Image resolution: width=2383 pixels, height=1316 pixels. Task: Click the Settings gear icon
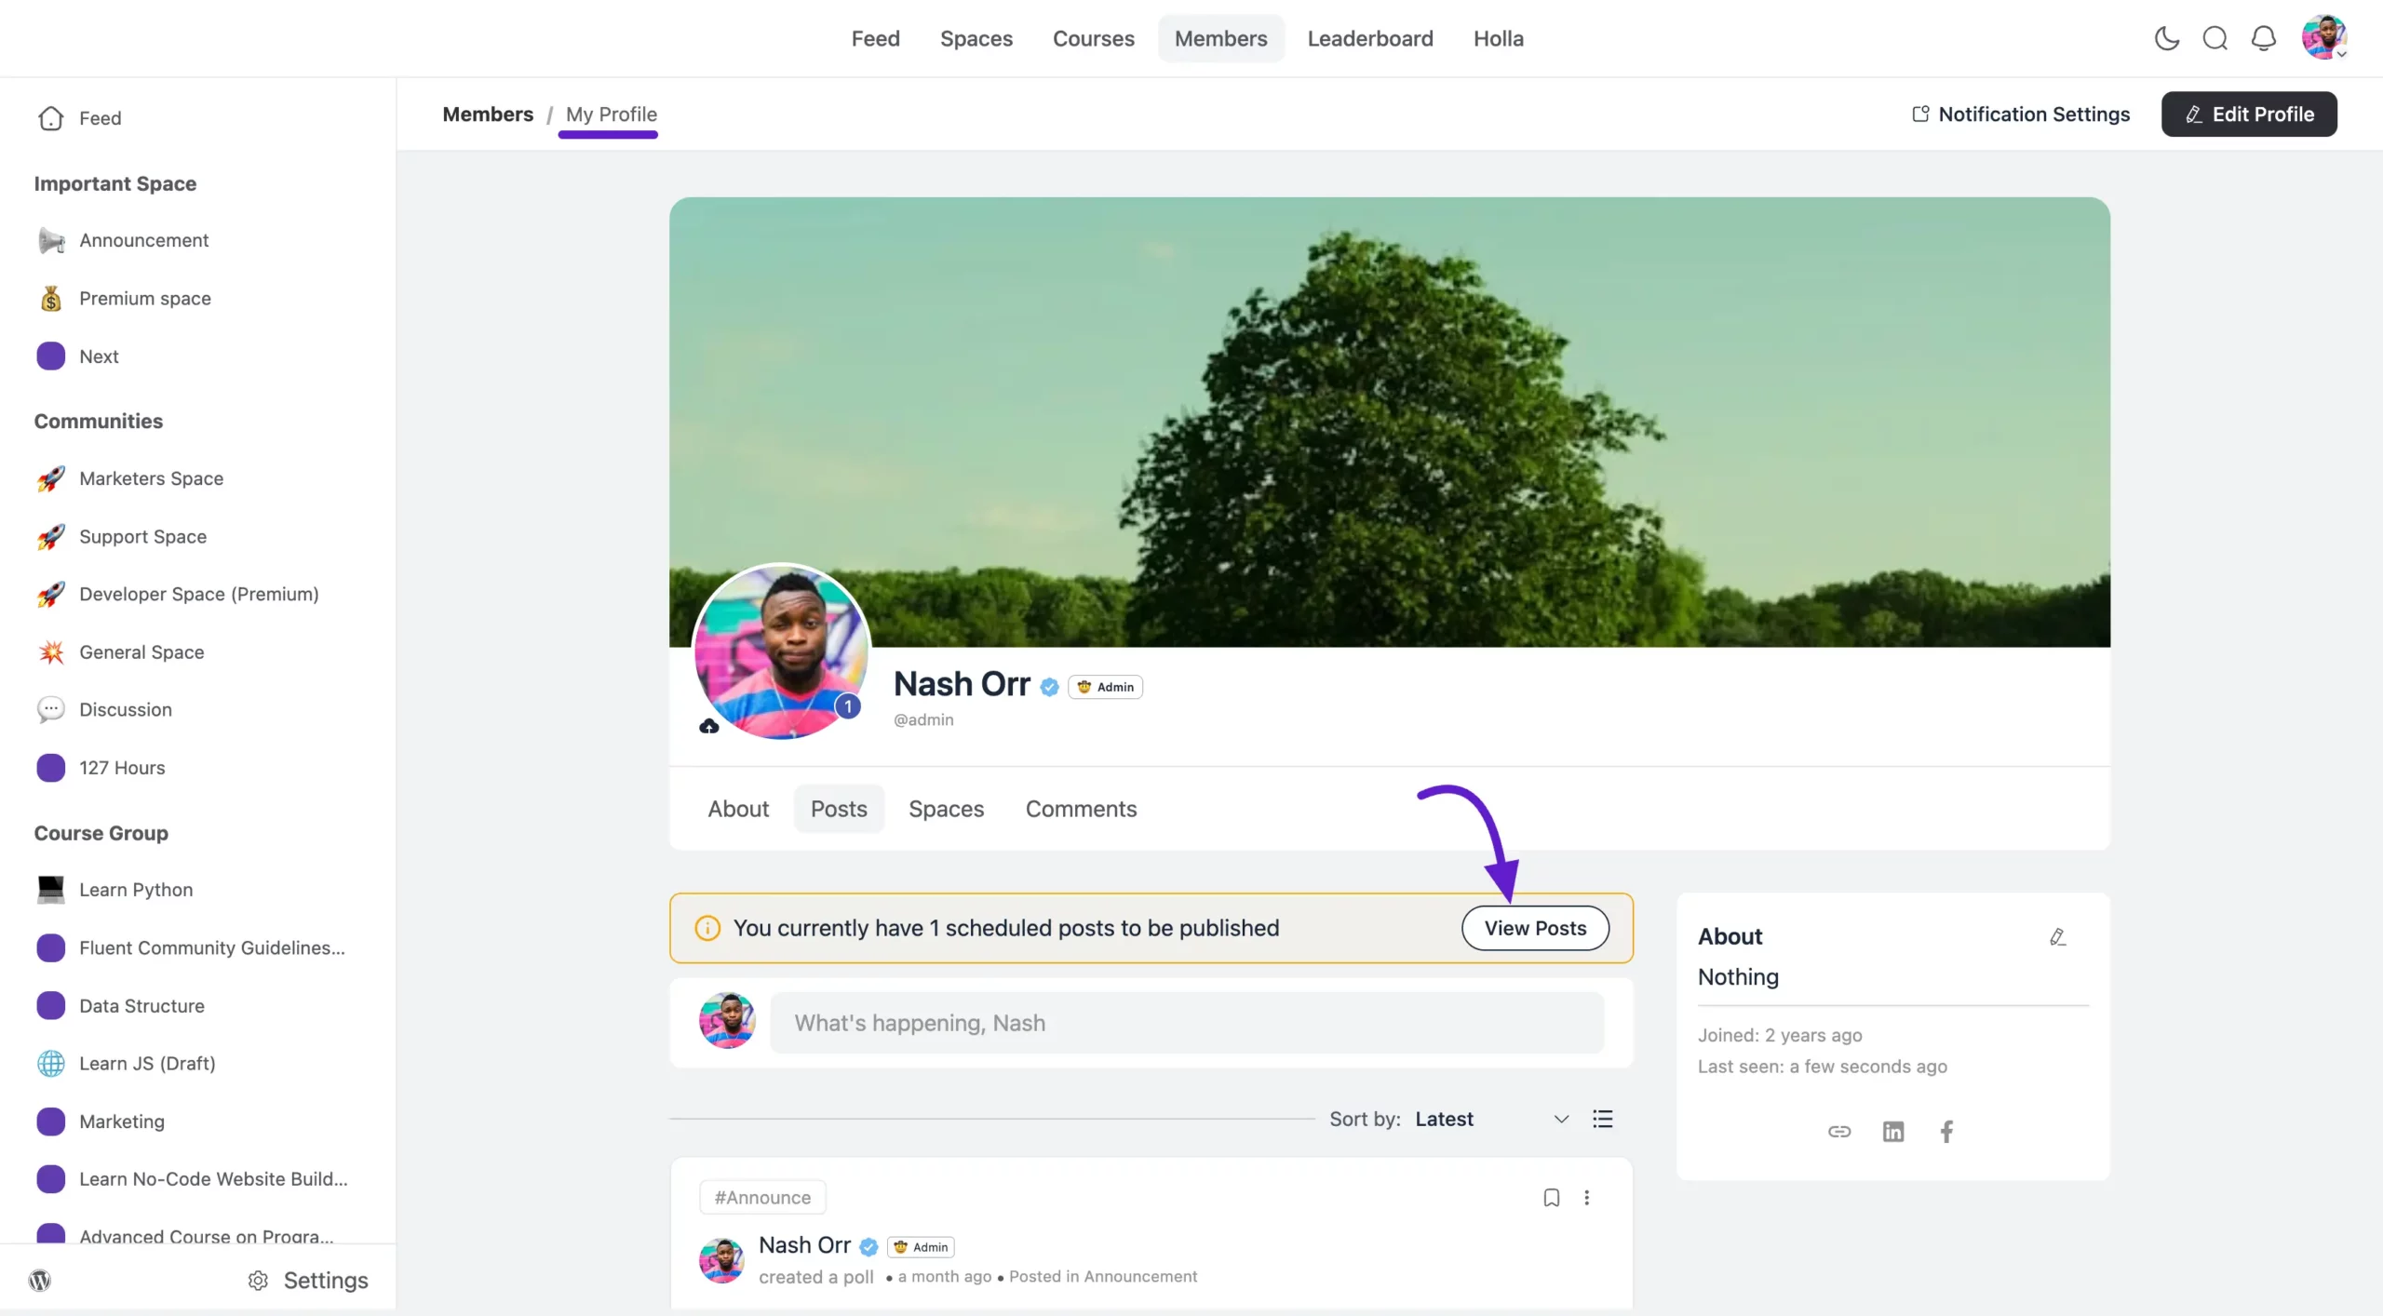(x=258, y=1281)
